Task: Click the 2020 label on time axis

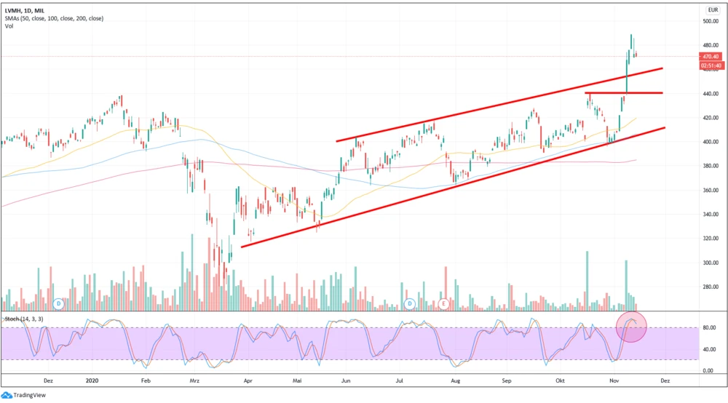Action: [92, 380]
